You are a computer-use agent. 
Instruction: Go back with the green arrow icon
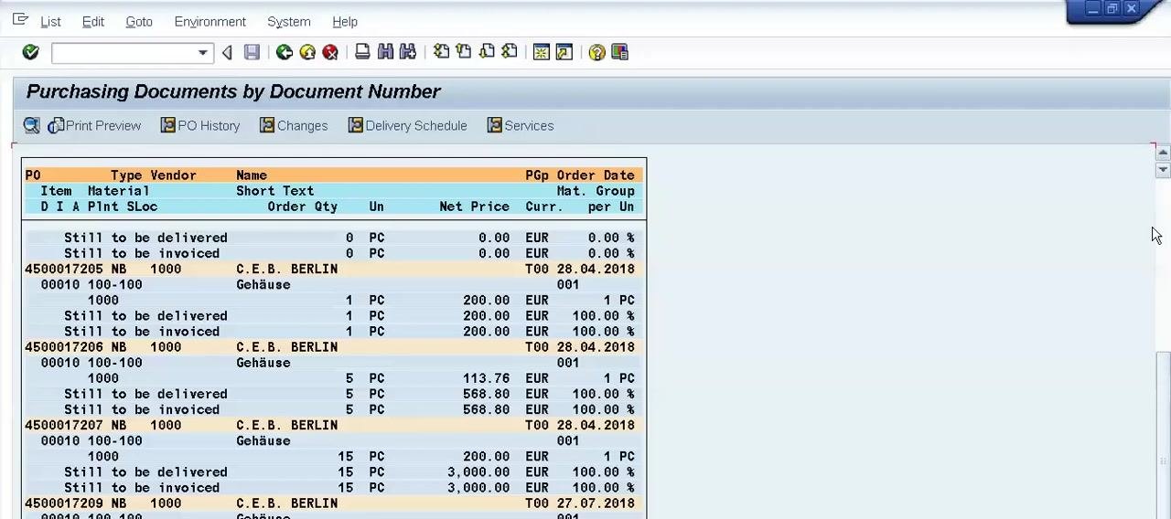click(285, 52)
